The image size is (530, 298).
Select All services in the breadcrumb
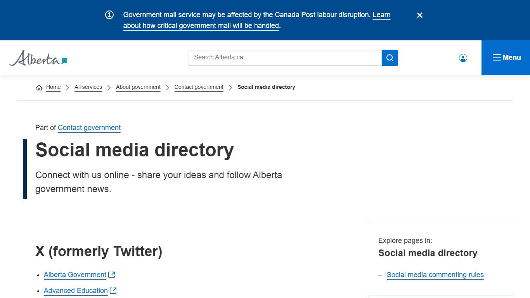(x=88, y=87)
